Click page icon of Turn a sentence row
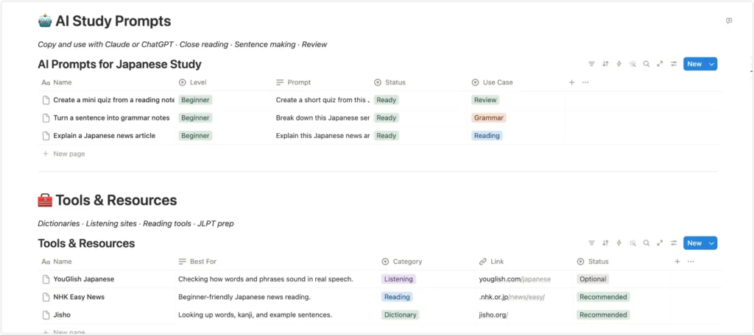Screen dimensions: 754x335 point(46,118)
